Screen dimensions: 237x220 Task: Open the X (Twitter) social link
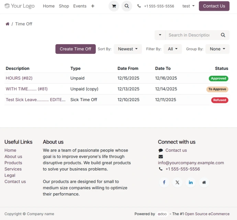point(177,182)
